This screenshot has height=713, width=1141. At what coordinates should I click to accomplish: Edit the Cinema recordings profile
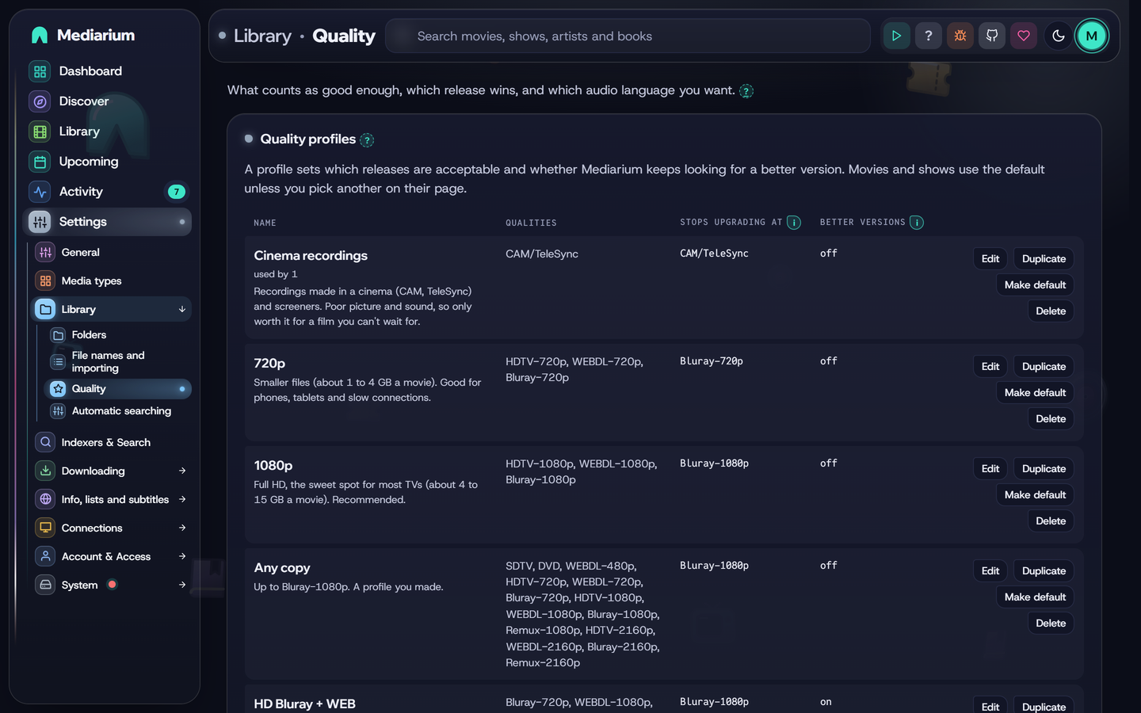(x=990, y=259)
